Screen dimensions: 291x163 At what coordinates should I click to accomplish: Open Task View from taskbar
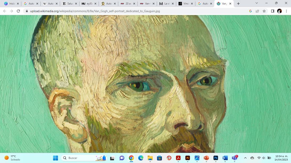click(112, 158)
